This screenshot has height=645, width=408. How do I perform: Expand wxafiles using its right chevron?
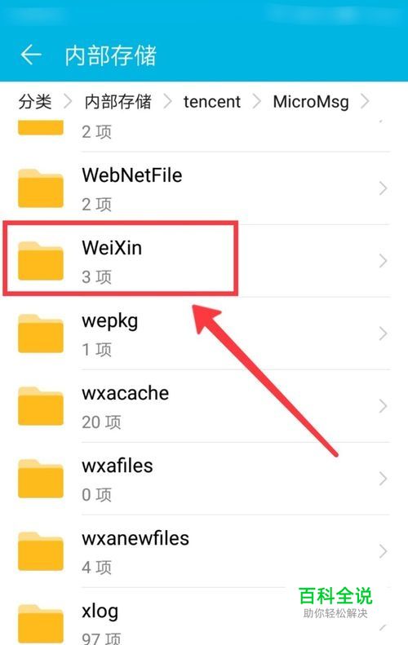click(384, 479)
